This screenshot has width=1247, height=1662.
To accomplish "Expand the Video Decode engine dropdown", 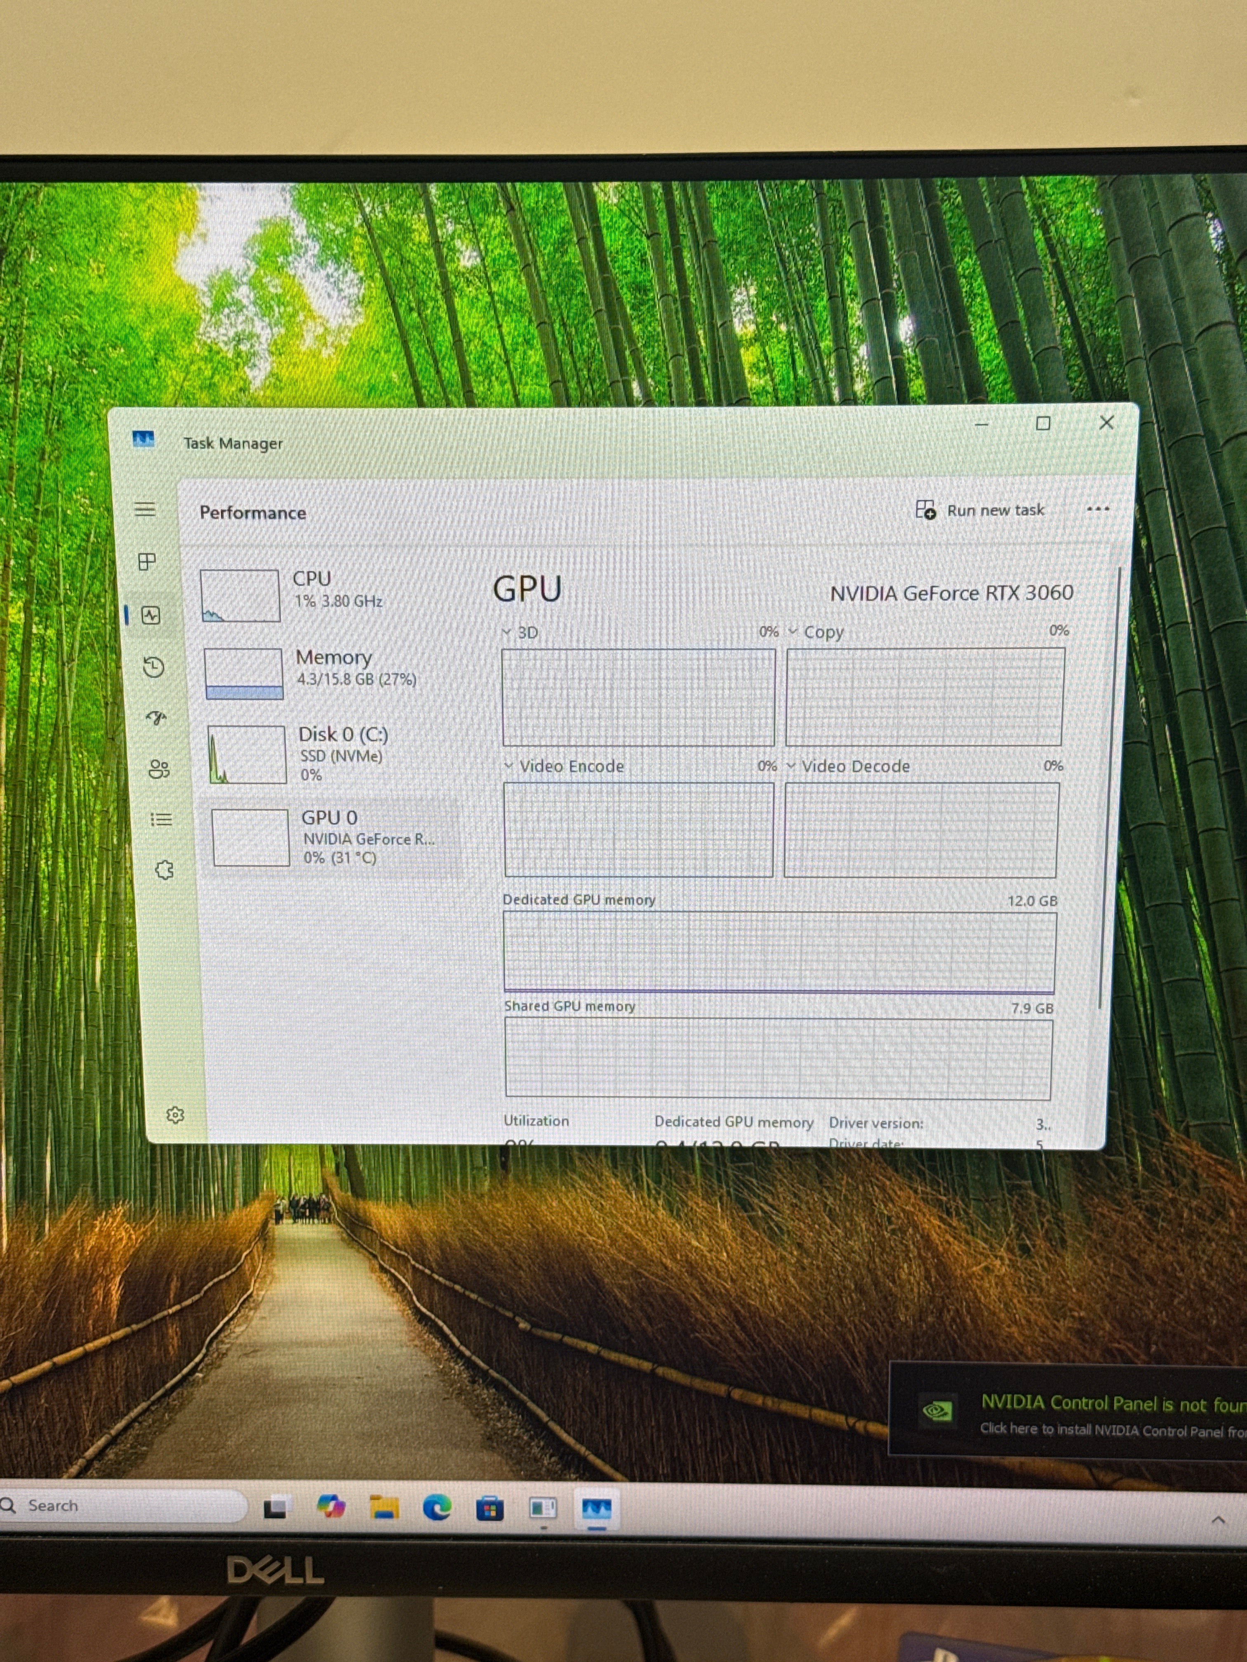I will tap(849, 766).
